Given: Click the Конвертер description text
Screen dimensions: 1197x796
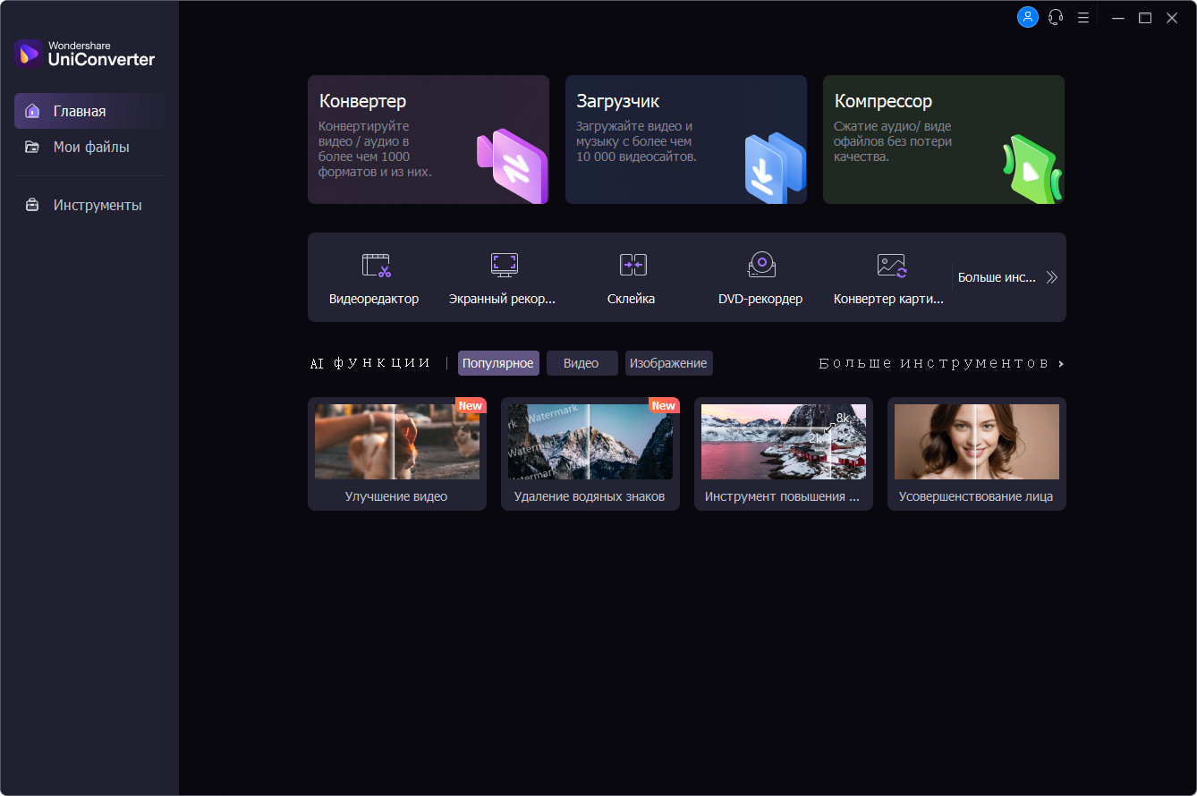Looking at the screenshot, I should click(376, 148).
